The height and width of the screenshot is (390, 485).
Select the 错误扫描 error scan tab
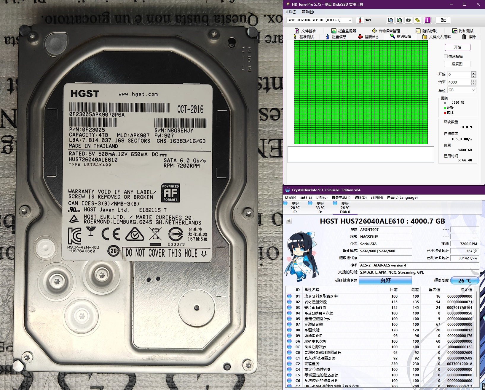tap(401, 36)
